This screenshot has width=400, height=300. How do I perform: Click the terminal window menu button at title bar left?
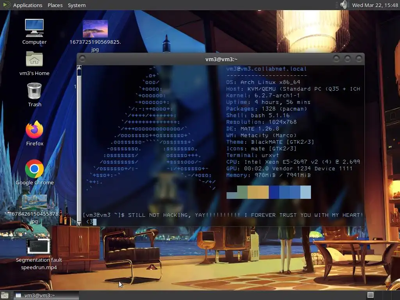click(82, 59)
